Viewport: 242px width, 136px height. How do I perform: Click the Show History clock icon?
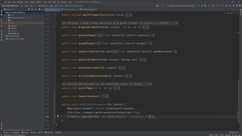(226, 6)
